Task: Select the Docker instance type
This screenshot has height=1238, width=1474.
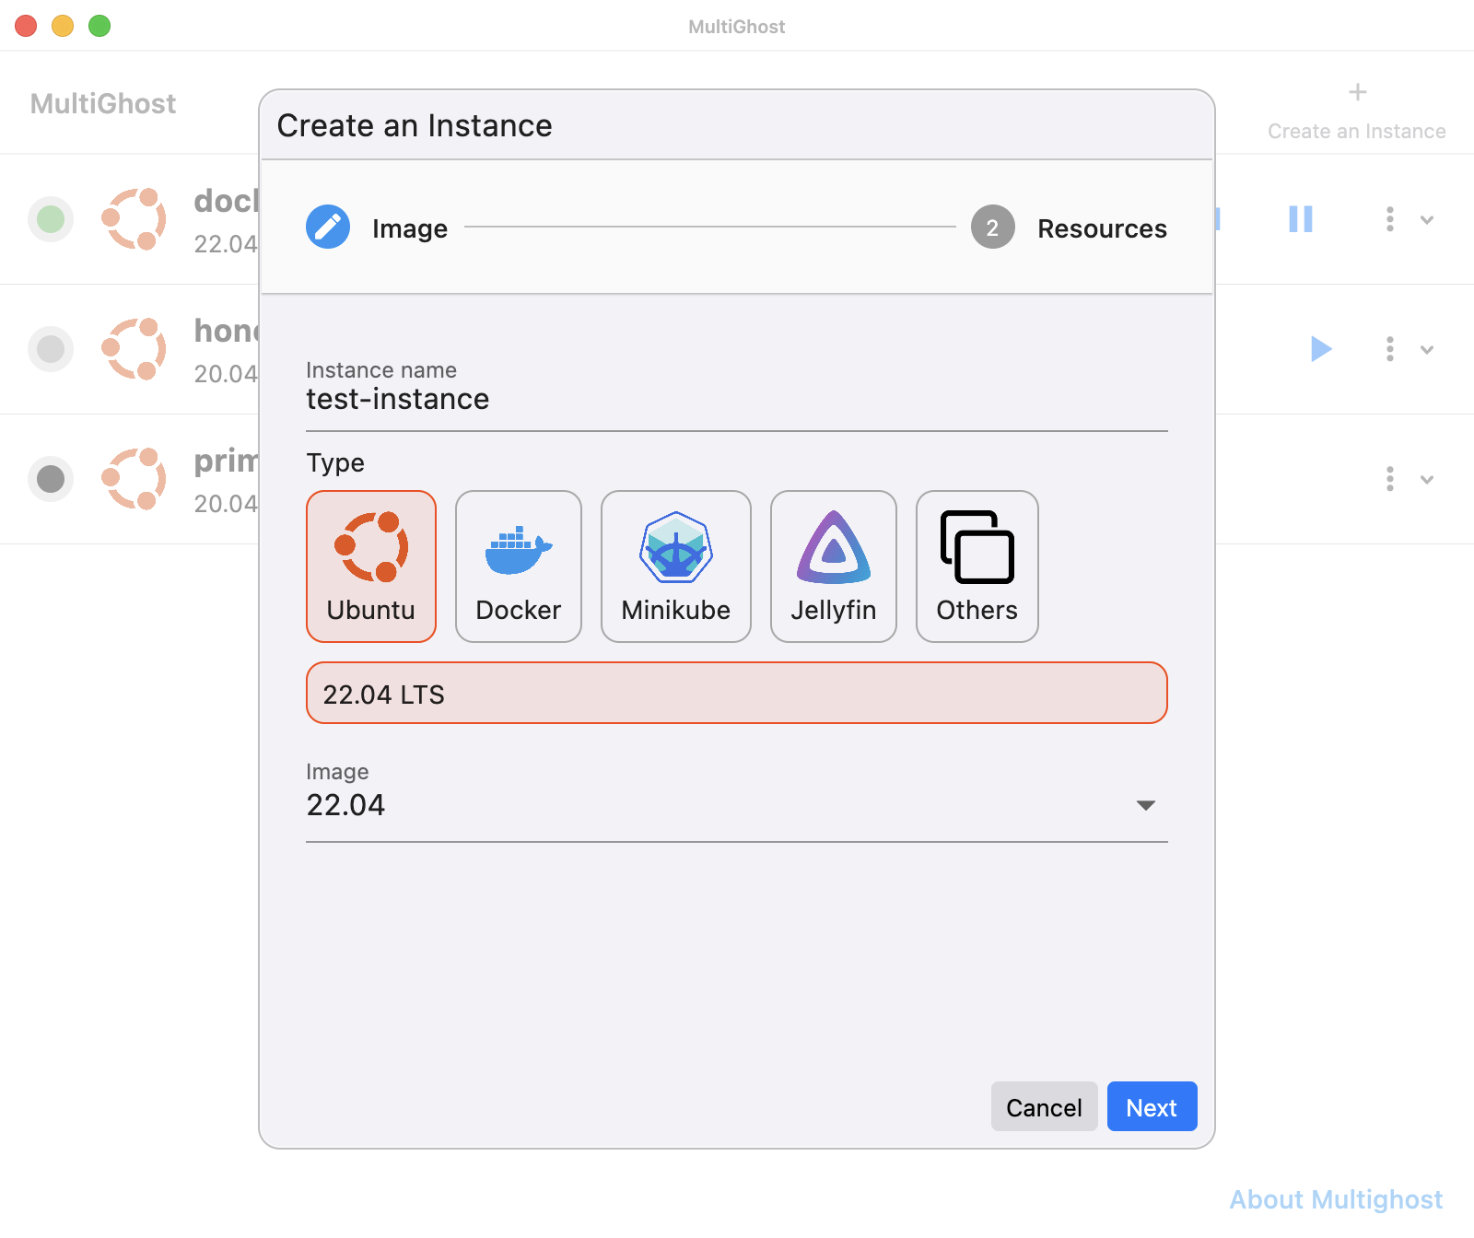Action: [519, 566]
